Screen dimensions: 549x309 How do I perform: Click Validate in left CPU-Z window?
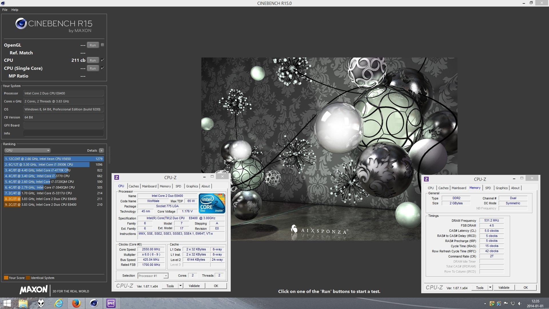click(x=194, y=286)
